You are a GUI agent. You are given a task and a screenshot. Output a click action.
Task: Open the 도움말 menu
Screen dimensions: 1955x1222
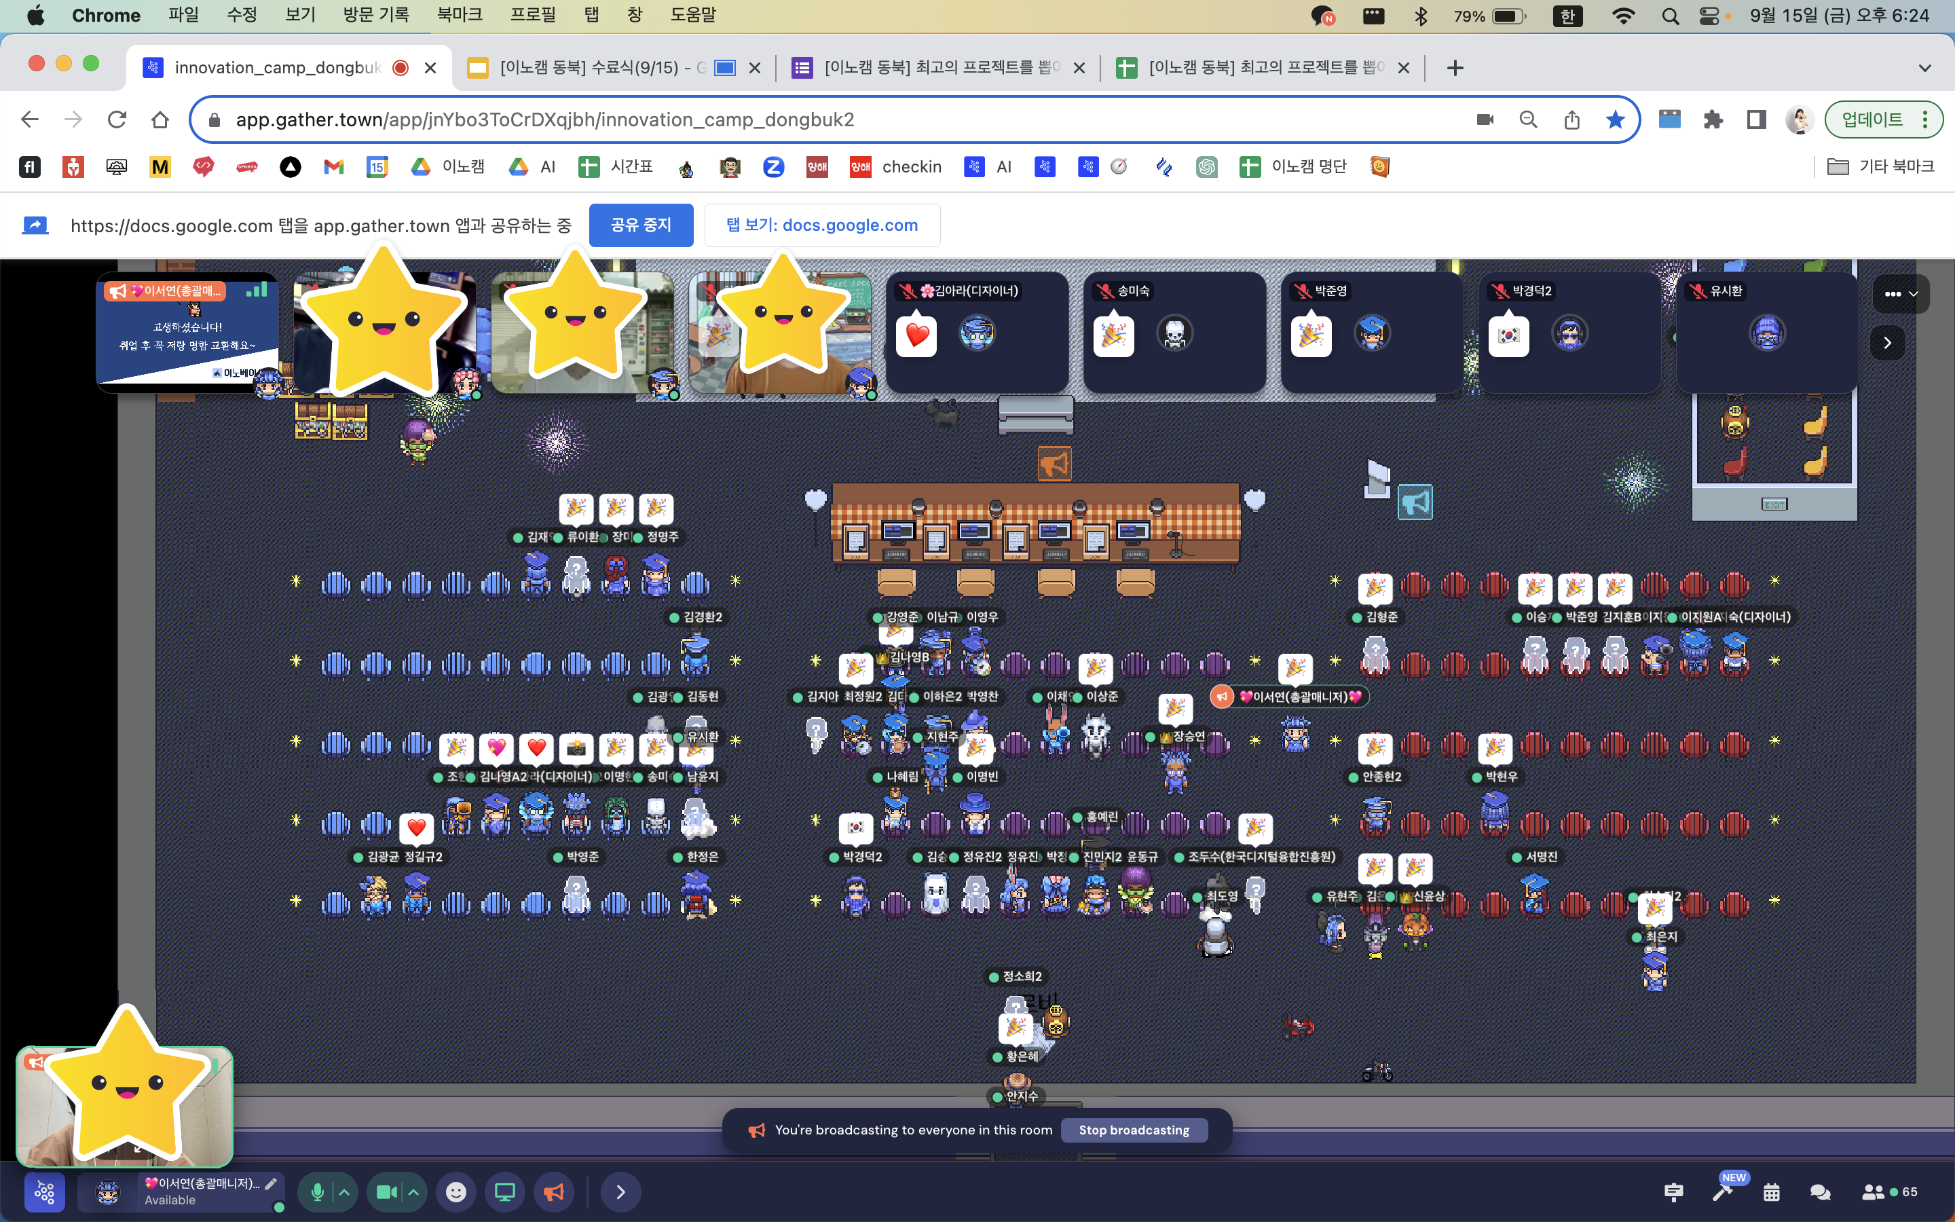693,14
